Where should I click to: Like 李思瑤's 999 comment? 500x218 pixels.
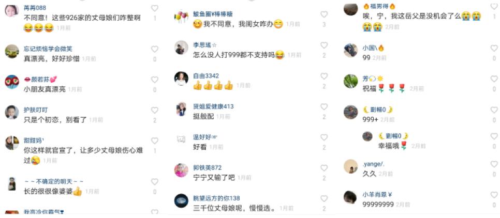click(x=324, y=45)
